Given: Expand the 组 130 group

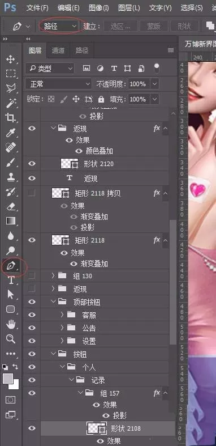Looking at the screenshot, I should point(53,275).
